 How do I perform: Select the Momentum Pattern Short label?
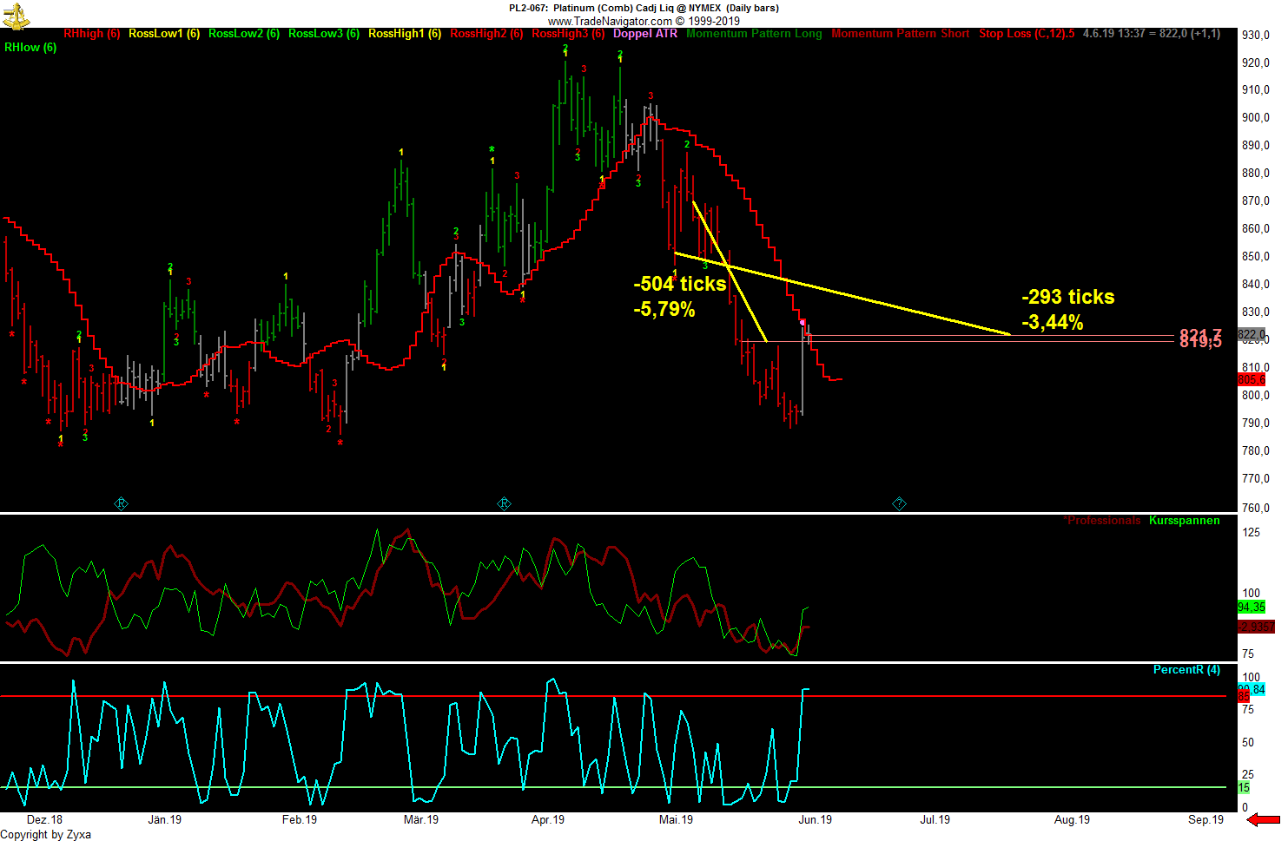(901, 34)
